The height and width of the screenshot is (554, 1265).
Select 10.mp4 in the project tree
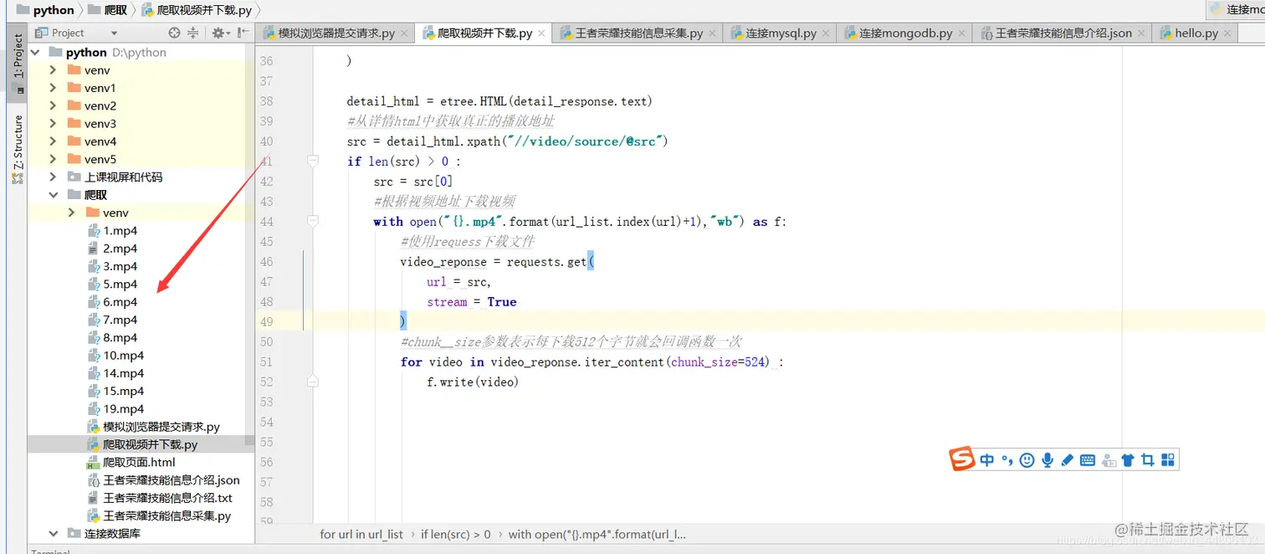tap(123, 355)
